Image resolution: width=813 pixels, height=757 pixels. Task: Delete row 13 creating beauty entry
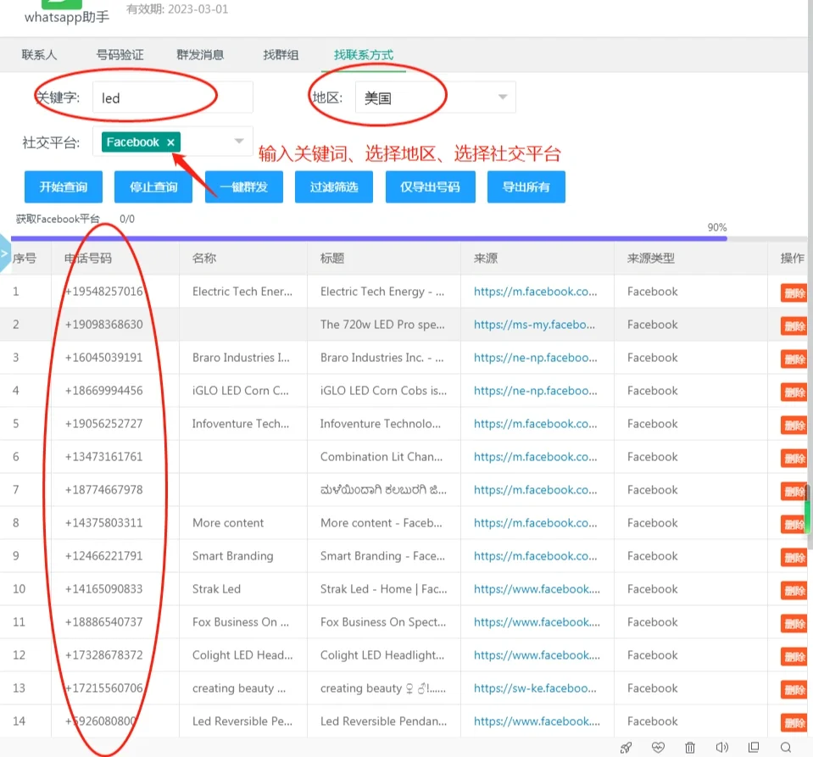[794, 689]
